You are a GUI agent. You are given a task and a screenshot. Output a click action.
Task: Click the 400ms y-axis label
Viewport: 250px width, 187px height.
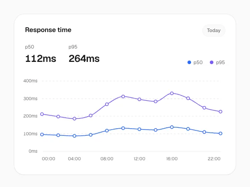30,81
